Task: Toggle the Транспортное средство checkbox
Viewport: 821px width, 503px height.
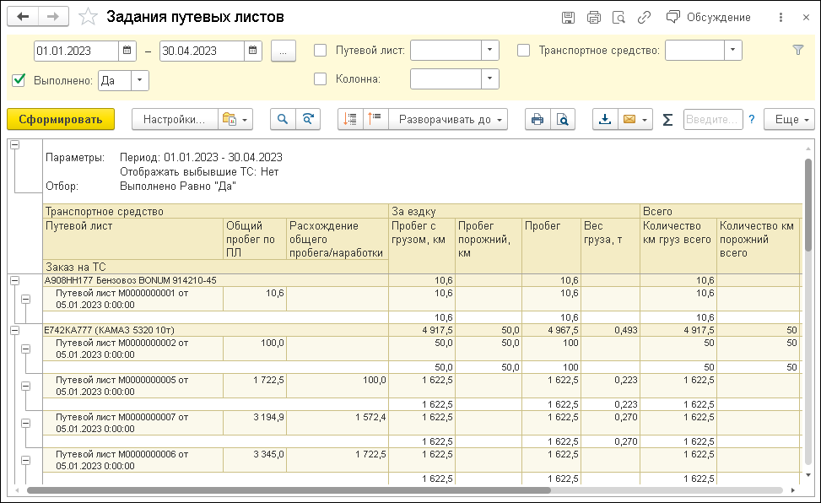Action: pos(524,51)
